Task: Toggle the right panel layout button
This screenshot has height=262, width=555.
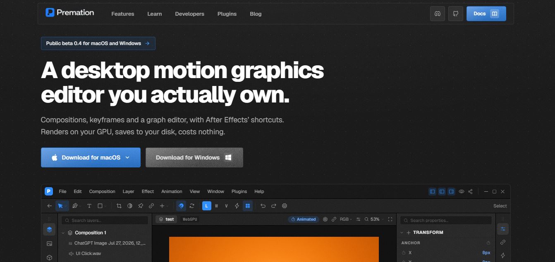Action: (x=452, y=192)
